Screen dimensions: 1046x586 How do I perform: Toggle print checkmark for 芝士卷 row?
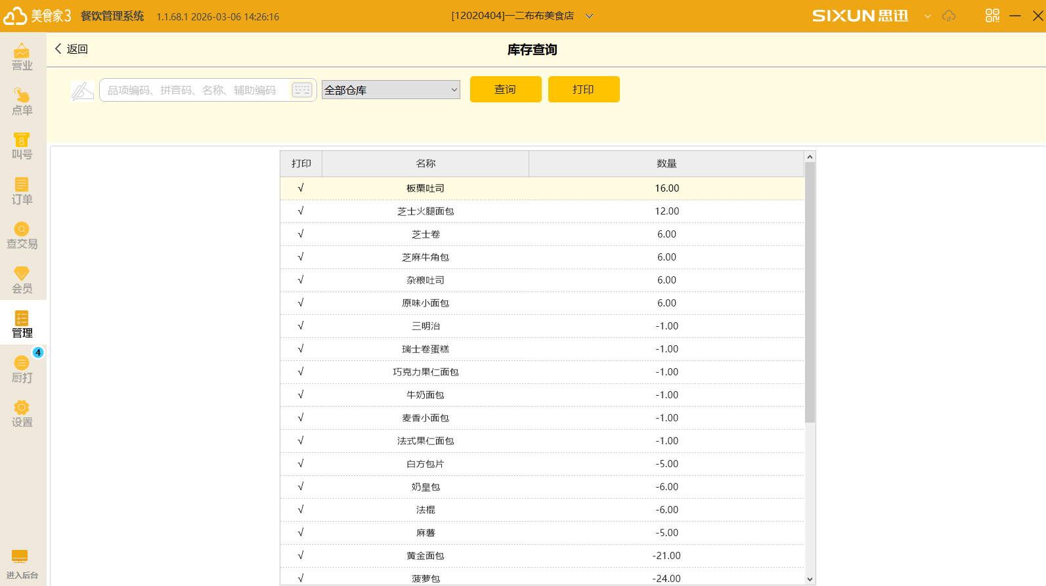coord(301,234)
